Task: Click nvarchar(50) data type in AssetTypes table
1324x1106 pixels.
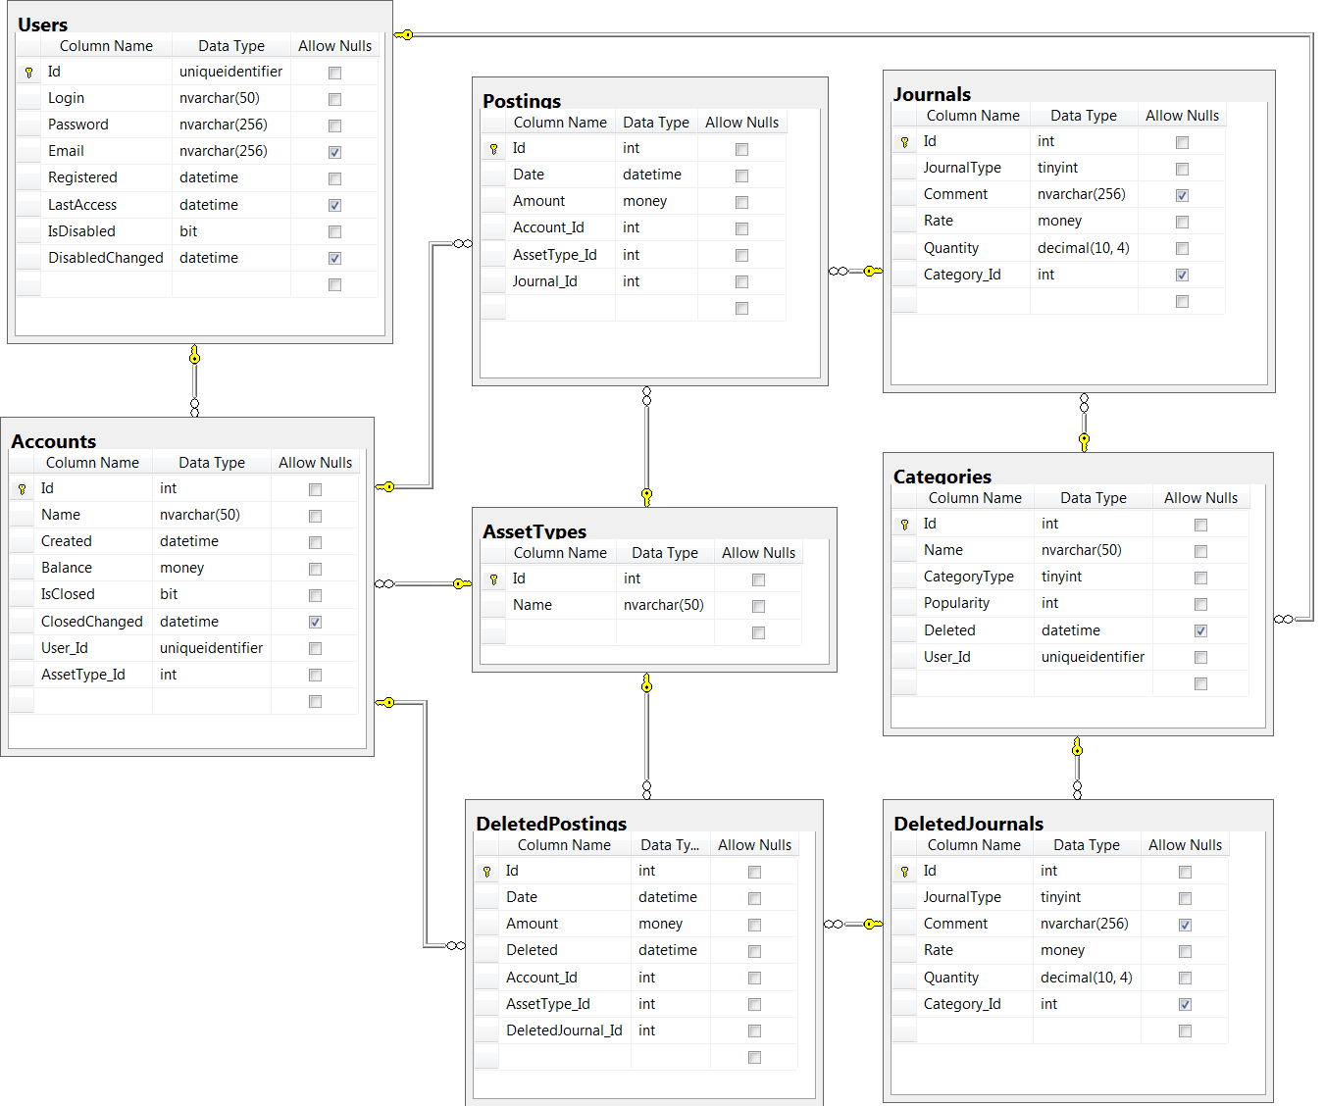Action: point(664,605)
